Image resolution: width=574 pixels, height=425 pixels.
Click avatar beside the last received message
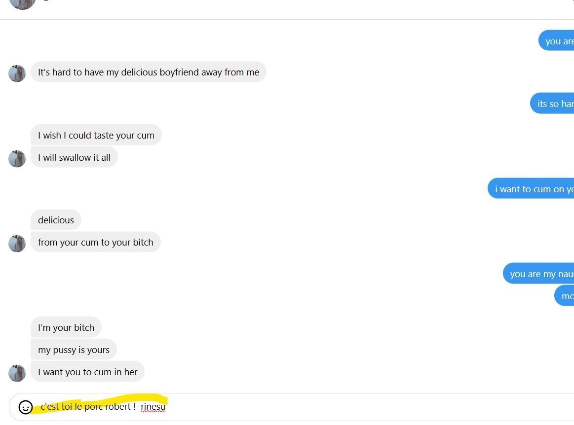[x=17, y=373]
